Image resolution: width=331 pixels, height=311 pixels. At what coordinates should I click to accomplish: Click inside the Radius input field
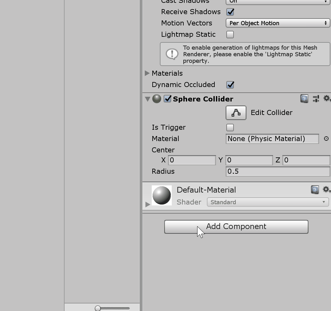[x=277, y=172]
